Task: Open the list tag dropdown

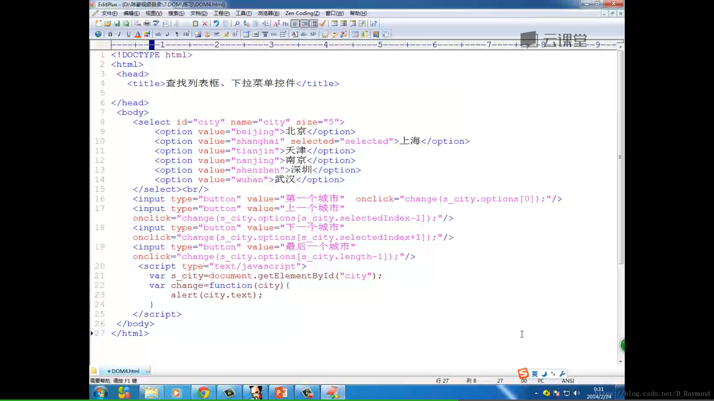Action: point(283,34)
